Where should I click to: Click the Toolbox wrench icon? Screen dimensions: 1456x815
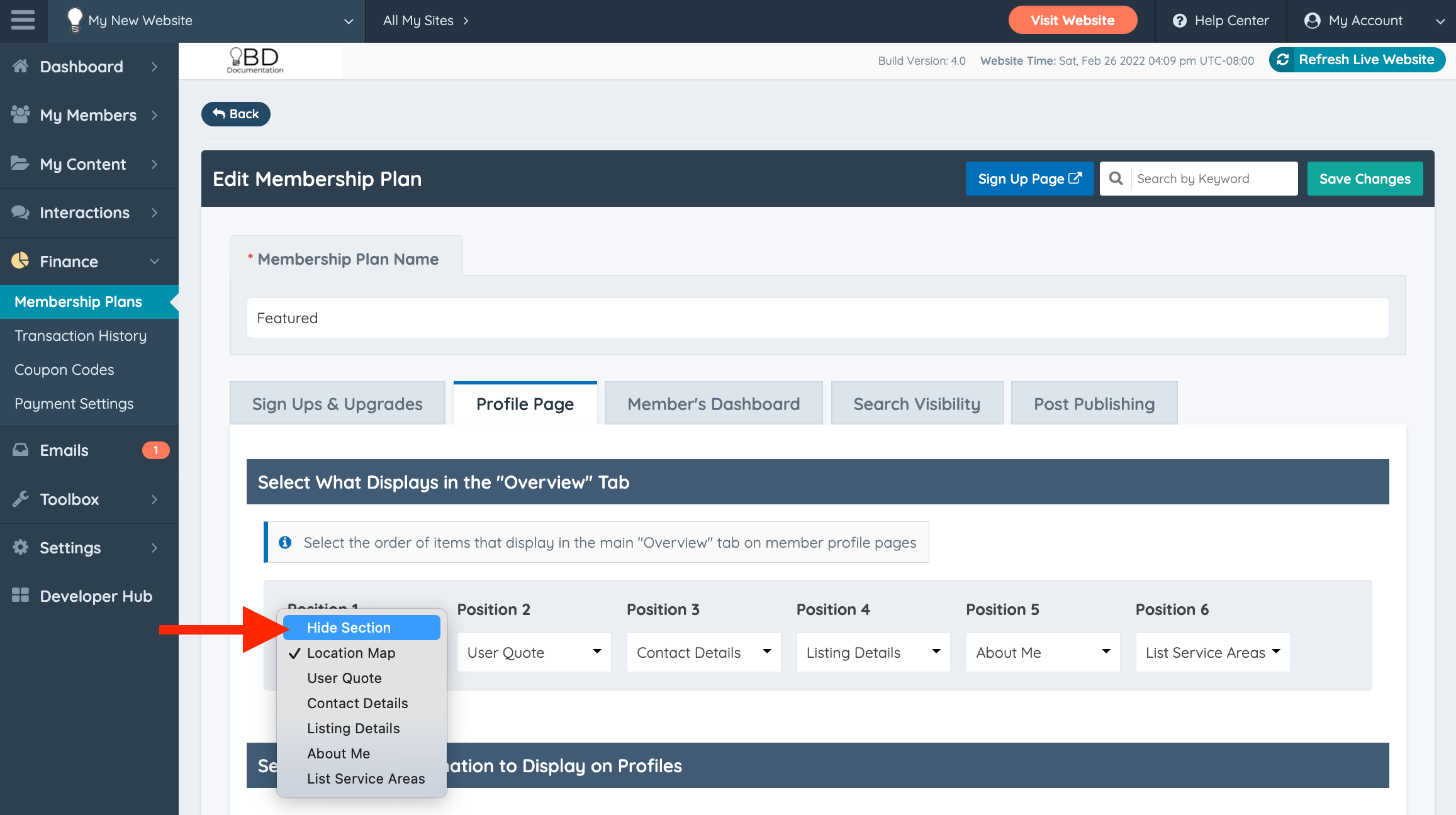[x=20, y=499]
